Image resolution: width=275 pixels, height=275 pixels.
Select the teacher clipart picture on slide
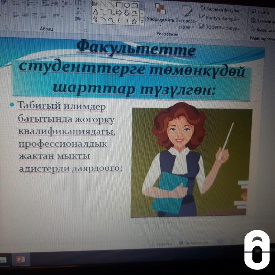point(191,162)
